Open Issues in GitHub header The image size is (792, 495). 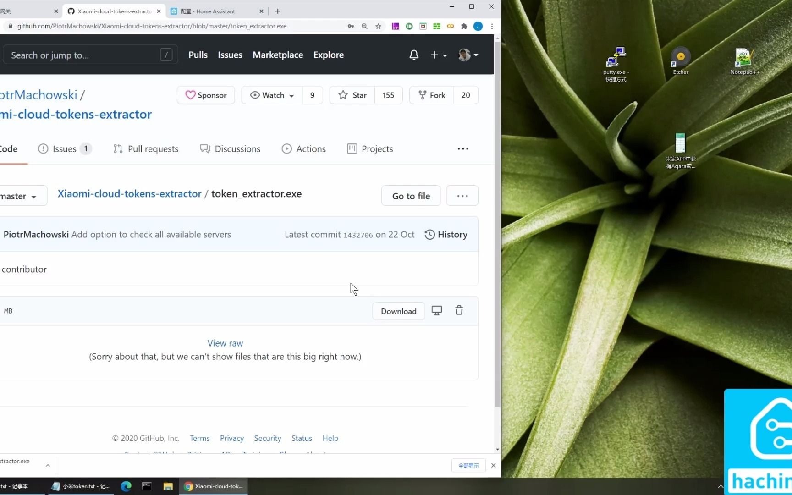coord(230,55)
